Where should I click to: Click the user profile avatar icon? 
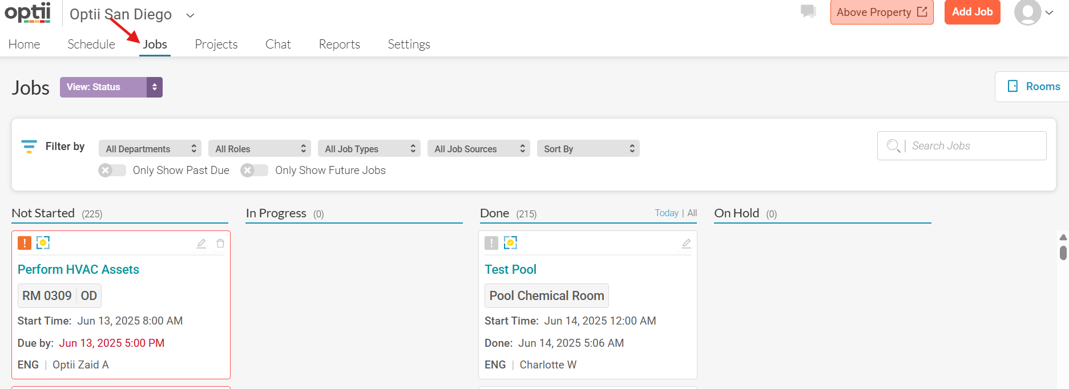click(1027, 12)
